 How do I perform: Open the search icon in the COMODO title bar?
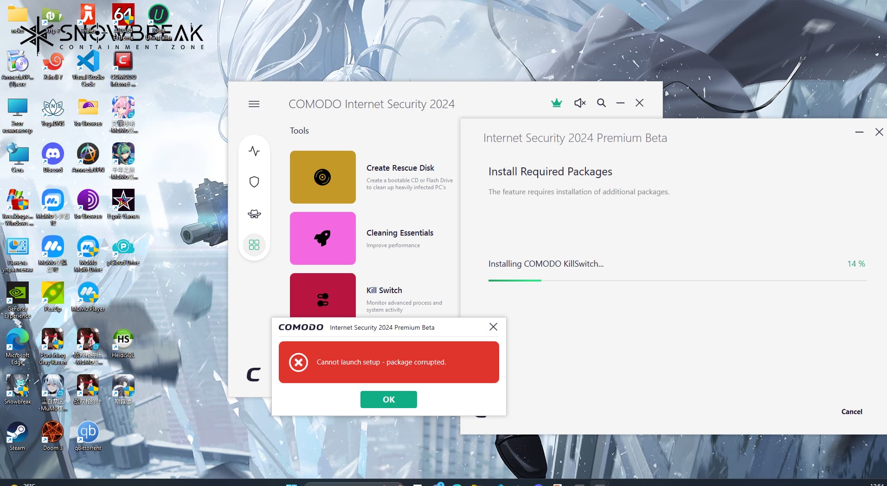(601, 102)
